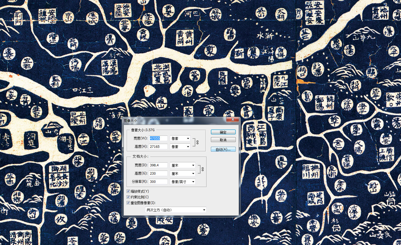Toggle the 约束比例(C) checkbox
The height and width of the screenshot is (245, 401).
(x=128, y=197)
